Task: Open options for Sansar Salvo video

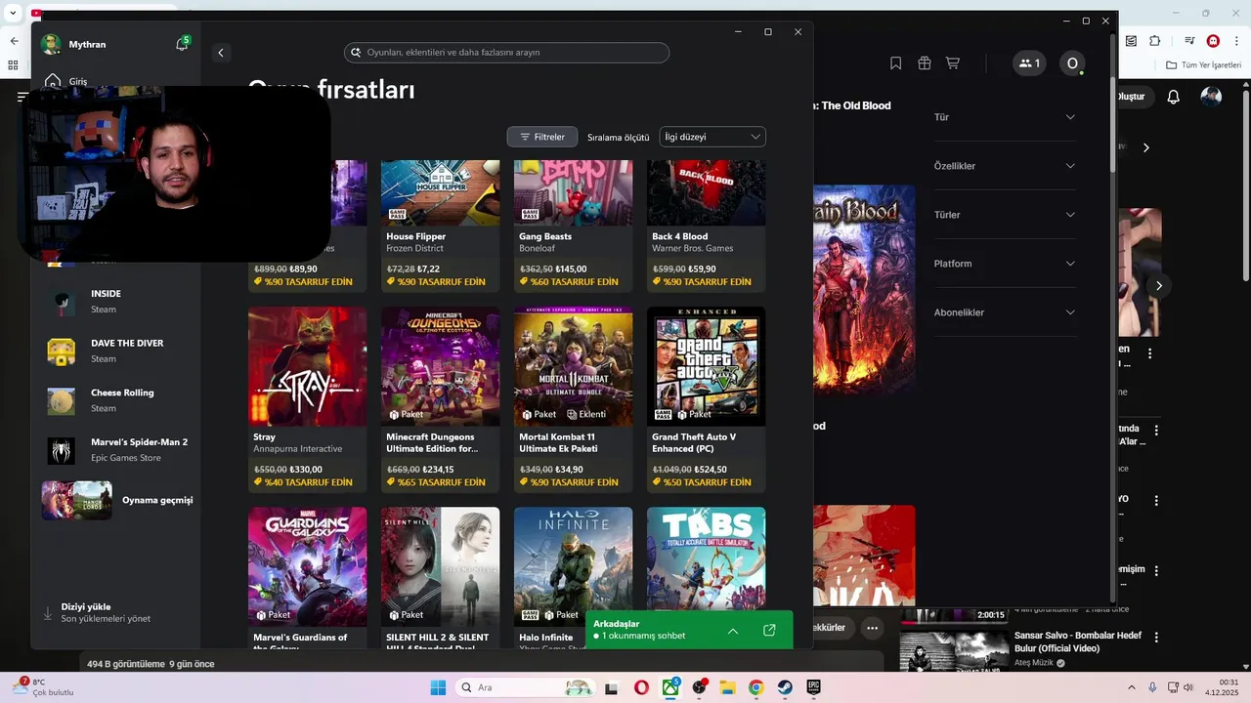Action: tap(1156, 637)
